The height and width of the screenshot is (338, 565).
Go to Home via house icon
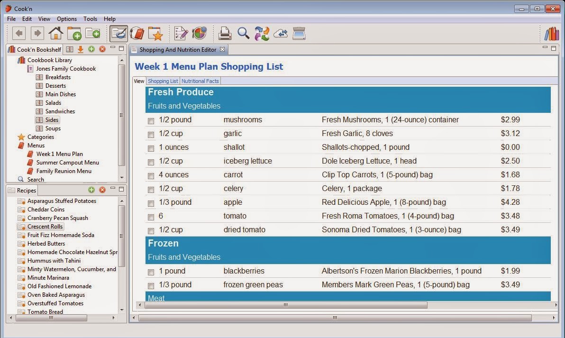(56, 34)
